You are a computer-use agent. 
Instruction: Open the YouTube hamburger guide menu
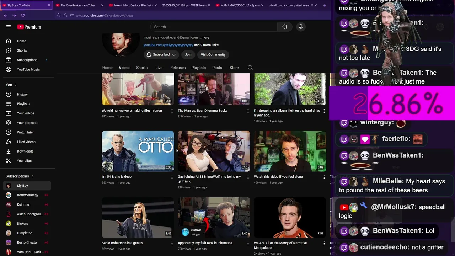pos(9,27)
